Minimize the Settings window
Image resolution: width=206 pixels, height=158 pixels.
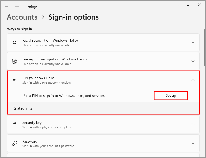click(176, 4)
